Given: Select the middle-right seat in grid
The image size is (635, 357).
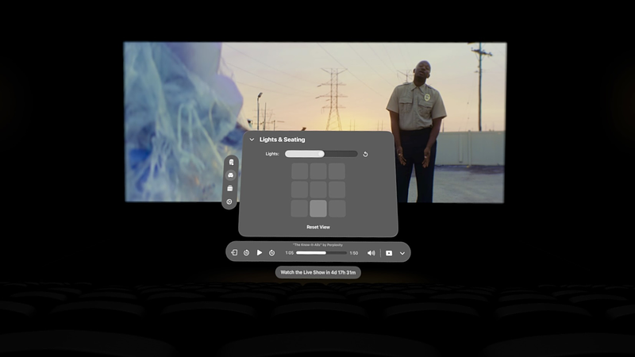Looking at the screenshot, I should 337,190.
